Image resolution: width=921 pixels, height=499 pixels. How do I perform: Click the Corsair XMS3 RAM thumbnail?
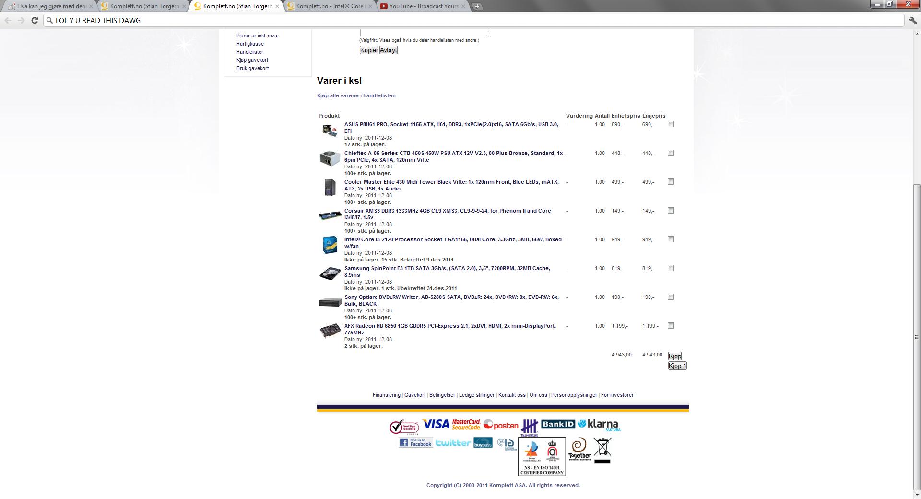[x=330, y=215]
